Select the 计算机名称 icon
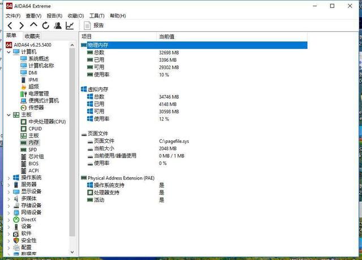Screen dimensions: 362x260 [x=24, y=66]
